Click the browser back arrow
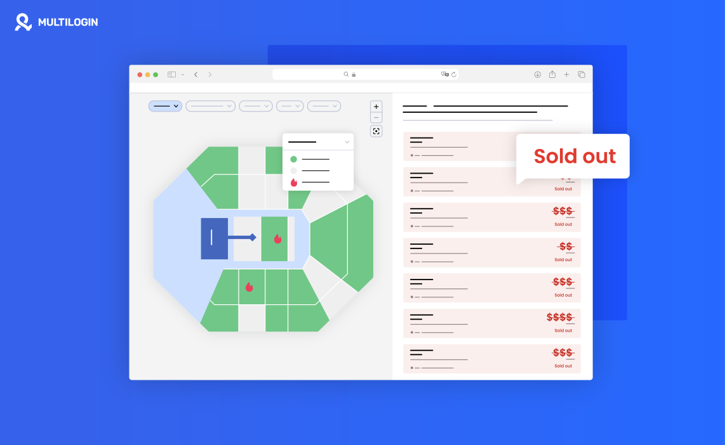The width and height of the screenshot is (725, 445). click(x=196, y=74)
